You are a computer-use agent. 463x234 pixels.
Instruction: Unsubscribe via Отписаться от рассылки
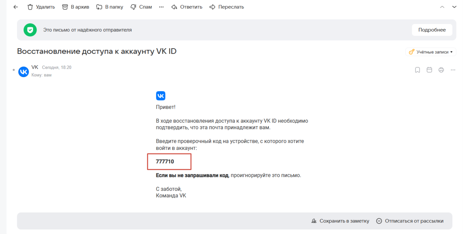410,221
